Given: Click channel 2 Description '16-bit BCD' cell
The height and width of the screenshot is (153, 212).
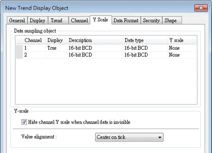Looking at the screenshot, I should tap(95, 55).
